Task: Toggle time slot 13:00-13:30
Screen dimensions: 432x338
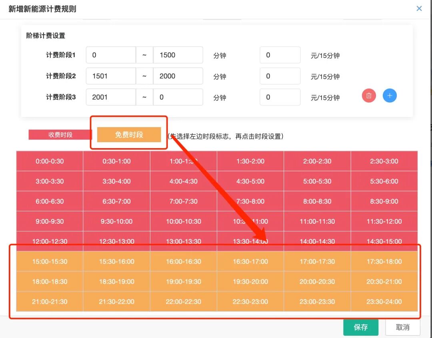Action: (x=184, y=241)
